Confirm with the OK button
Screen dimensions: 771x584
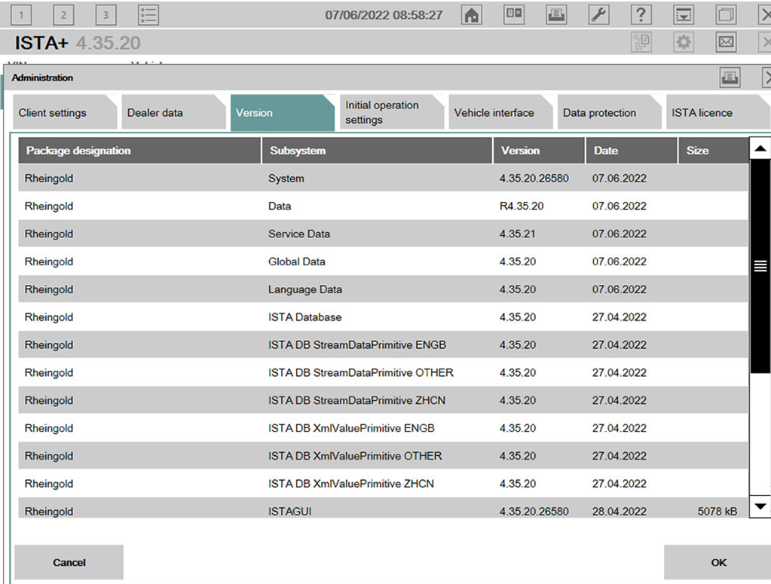pos(718,562)
